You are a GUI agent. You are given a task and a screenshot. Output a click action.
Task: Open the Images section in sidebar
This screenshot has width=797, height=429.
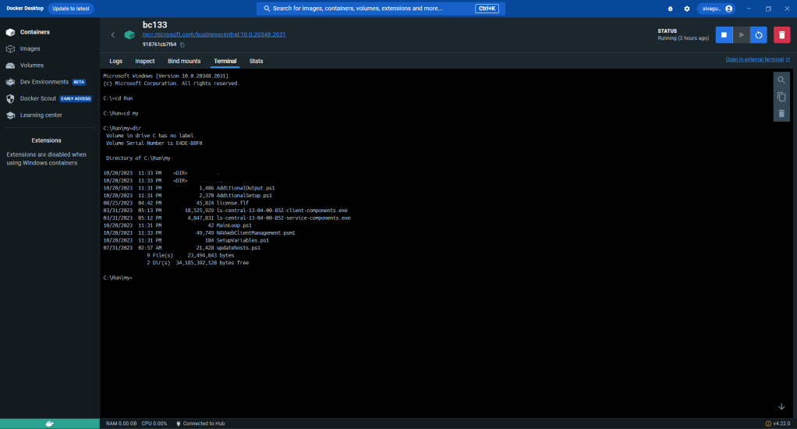click(30, 48)
